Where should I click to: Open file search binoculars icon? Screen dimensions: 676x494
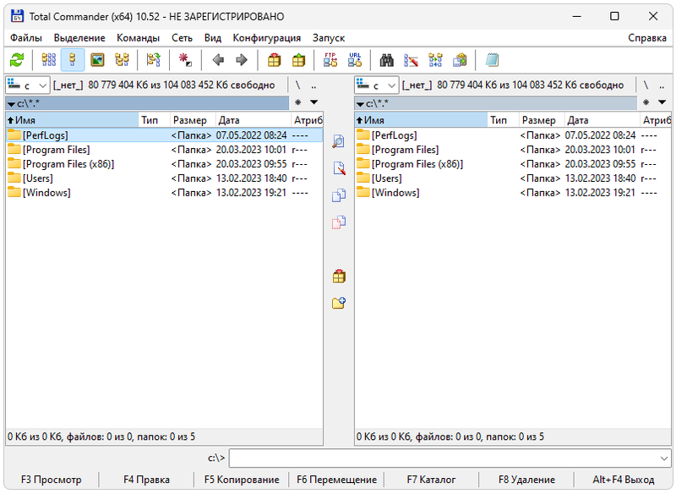click(387, 60)
